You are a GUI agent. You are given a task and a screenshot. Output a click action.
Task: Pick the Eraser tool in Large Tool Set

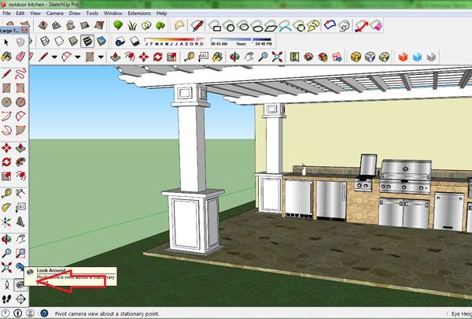click(20, 57)
